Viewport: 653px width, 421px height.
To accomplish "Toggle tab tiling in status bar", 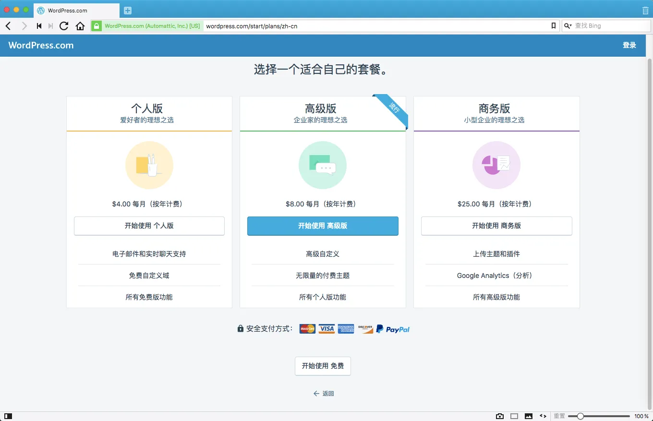I will (x=514, y=416).
